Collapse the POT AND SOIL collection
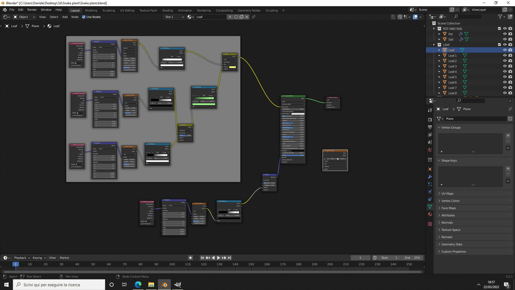The height and width of the screenshot is (290, 515). pos(434,29)
